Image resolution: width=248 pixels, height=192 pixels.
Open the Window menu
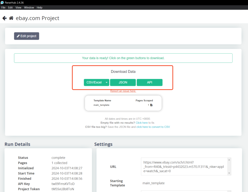point(29,7)
